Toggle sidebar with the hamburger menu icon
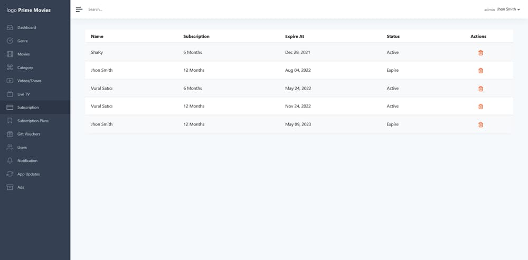This screenshot has width=528, height=260. 79,9
